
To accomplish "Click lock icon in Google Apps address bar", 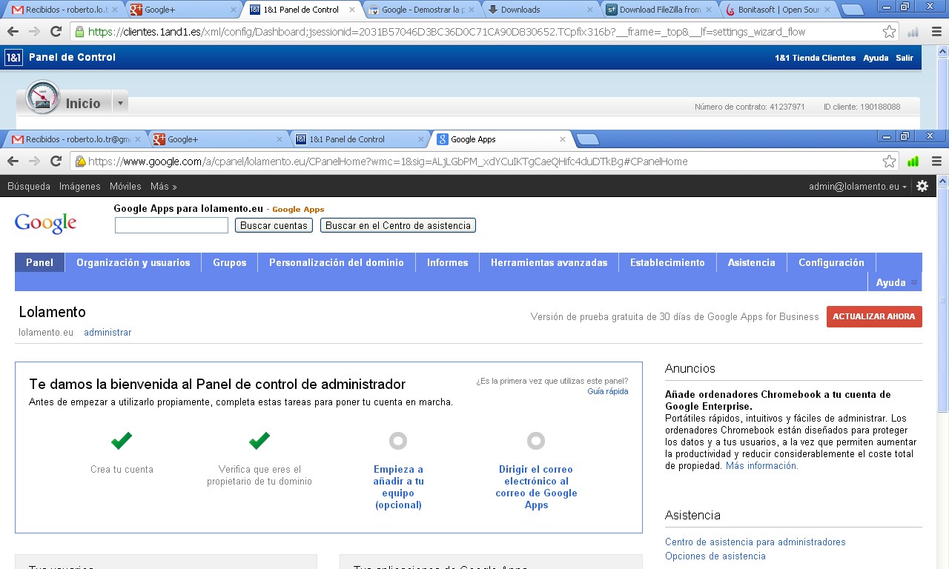I will 80,161.
